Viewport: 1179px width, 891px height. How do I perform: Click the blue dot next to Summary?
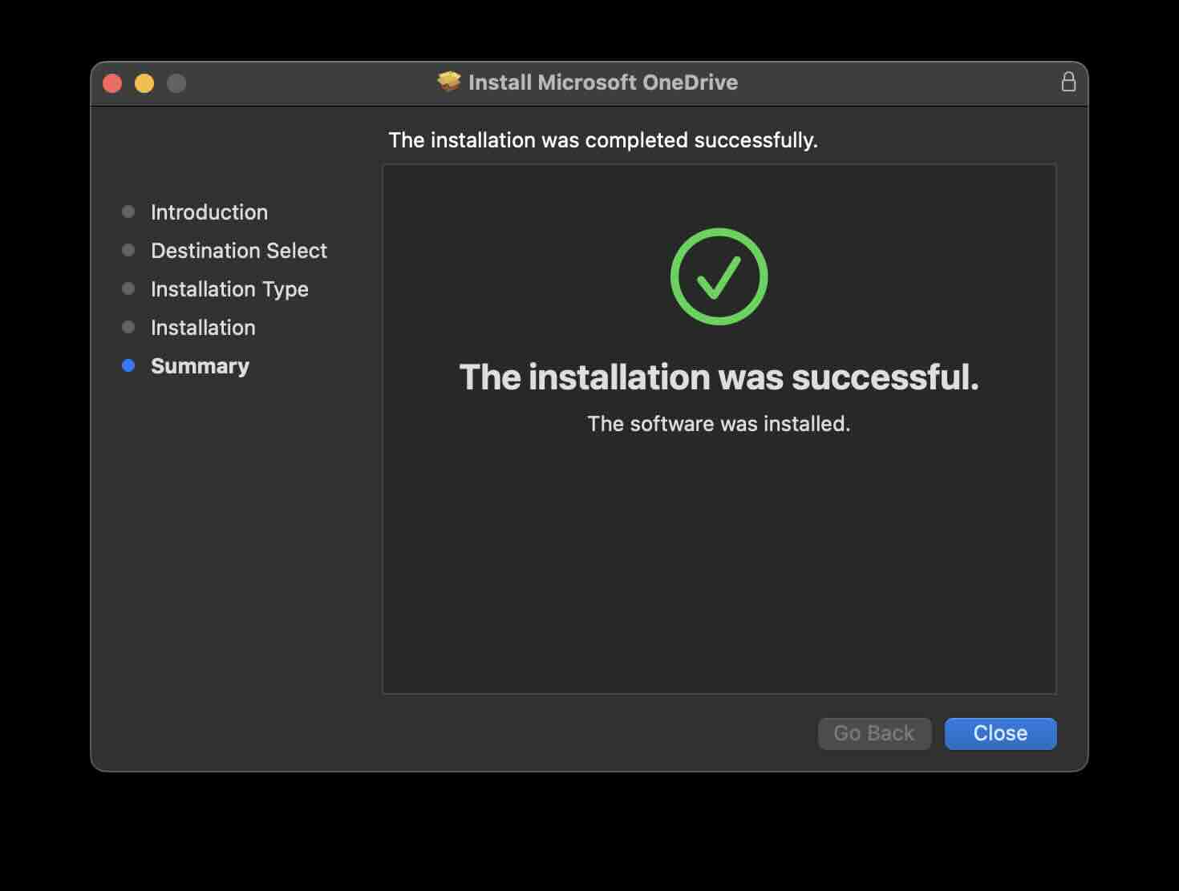pyautogui.click(x=129, y=365)
